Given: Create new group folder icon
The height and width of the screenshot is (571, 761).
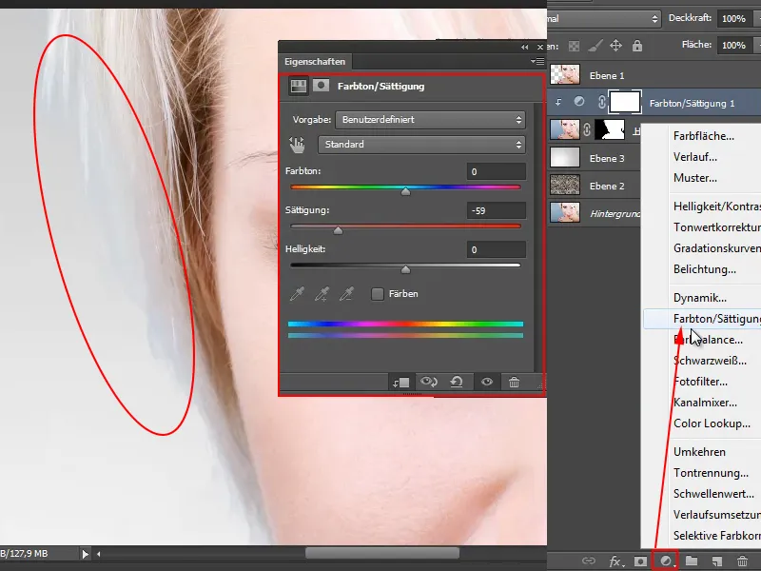Looking at the screenshot, I should (692, 561).
